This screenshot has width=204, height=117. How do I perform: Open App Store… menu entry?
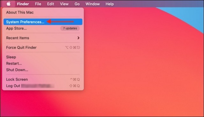(x=43, y=28)
